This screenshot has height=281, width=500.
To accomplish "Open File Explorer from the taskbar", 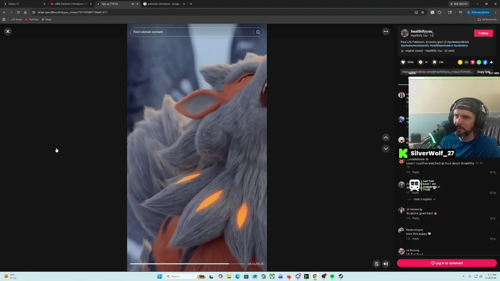I will click(x=229, y=276).
